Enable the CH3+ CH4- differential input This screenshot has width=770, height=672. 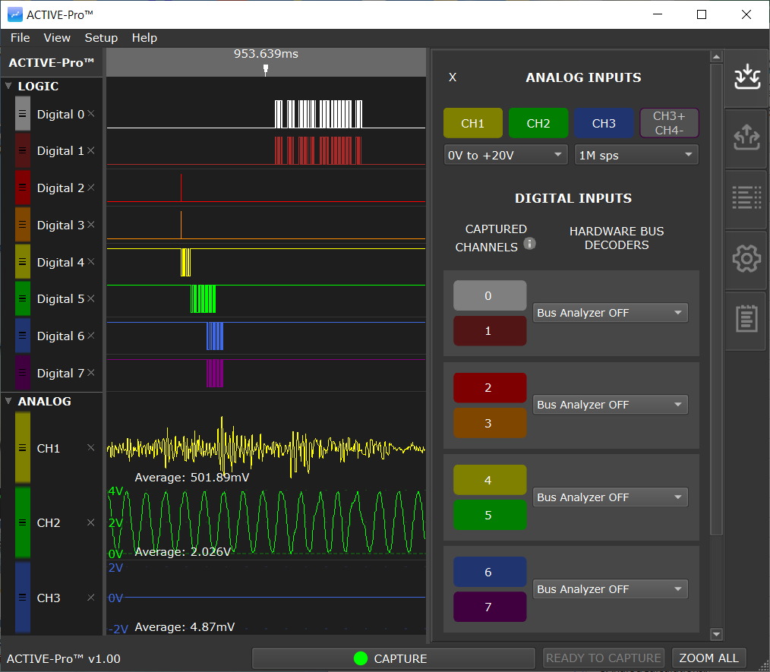click(668, 122)
